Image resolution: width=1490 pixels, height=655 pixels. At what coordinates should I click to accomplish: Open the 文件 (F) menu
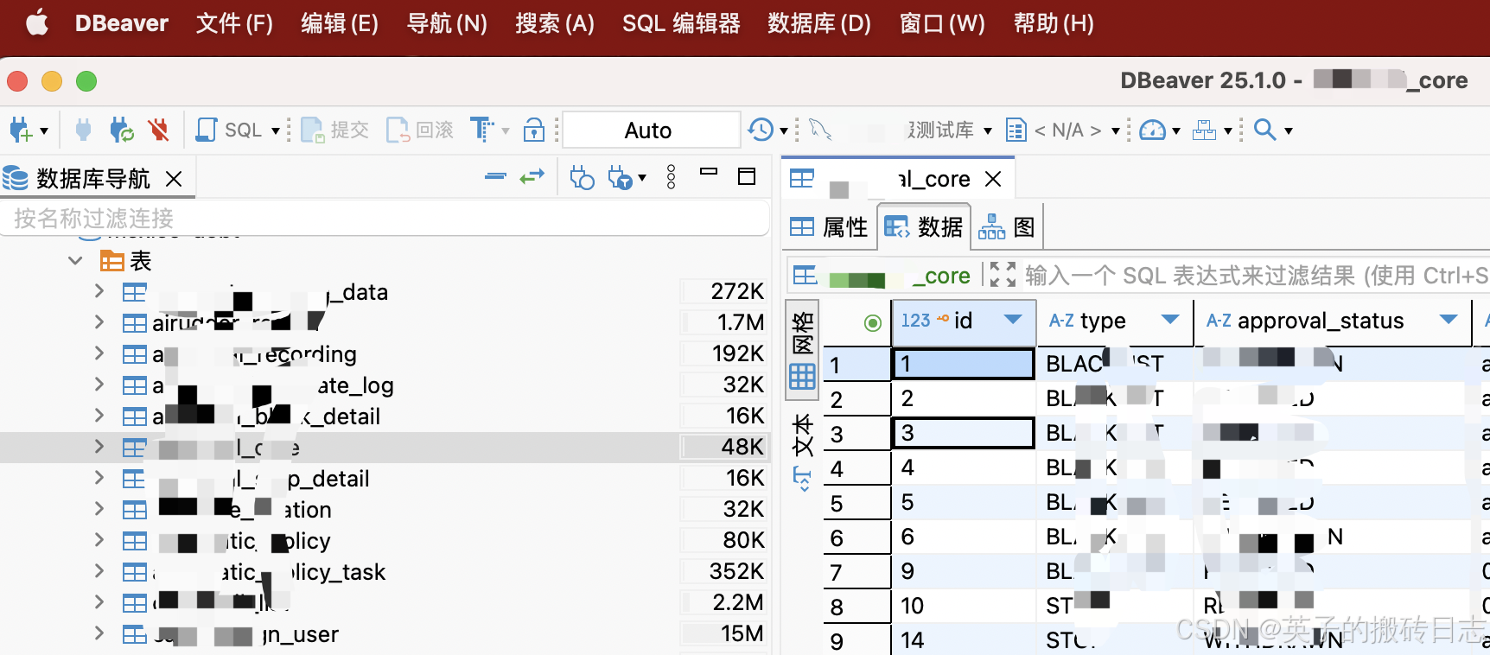(234, 23)
